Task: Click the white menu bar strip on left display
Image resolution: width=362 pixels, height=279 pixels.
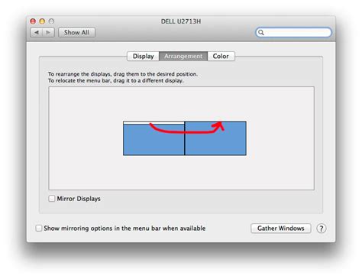Action: click(154, 123)
